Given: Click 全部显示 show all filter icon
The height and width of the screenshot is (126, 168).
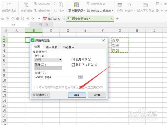Looking at the screenshot, I should (x=36, y=4).
